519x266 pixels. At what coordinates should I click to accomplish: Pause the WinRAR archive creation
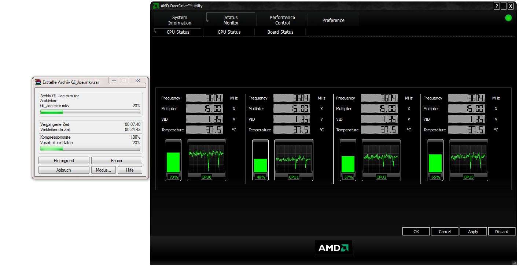tap(117, 161)
